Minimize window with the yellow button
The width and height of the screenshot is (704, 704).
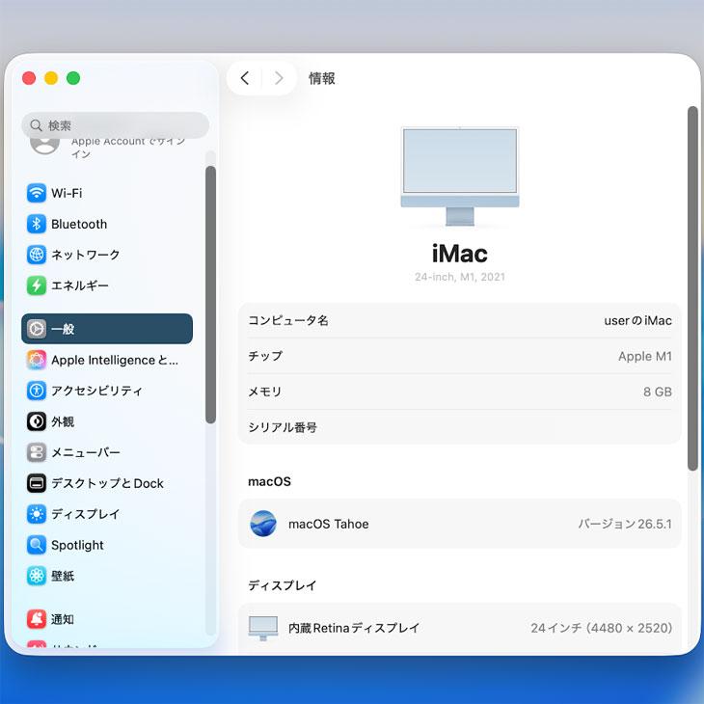(x=51, y=78)
